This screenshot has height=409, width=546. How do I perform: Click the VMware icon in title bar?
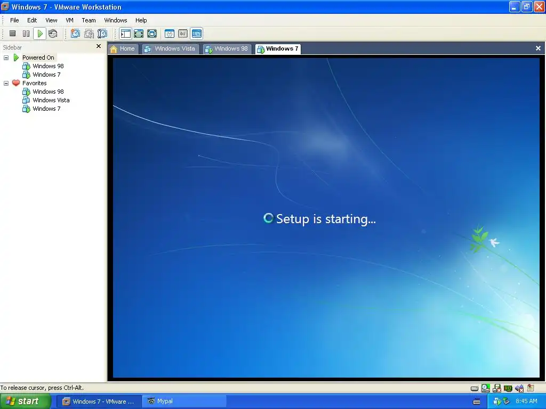point(5,6)
